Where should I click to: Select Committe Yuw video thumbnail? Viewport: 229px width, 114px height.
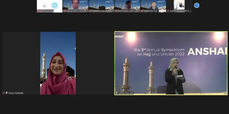coord(153,6)
